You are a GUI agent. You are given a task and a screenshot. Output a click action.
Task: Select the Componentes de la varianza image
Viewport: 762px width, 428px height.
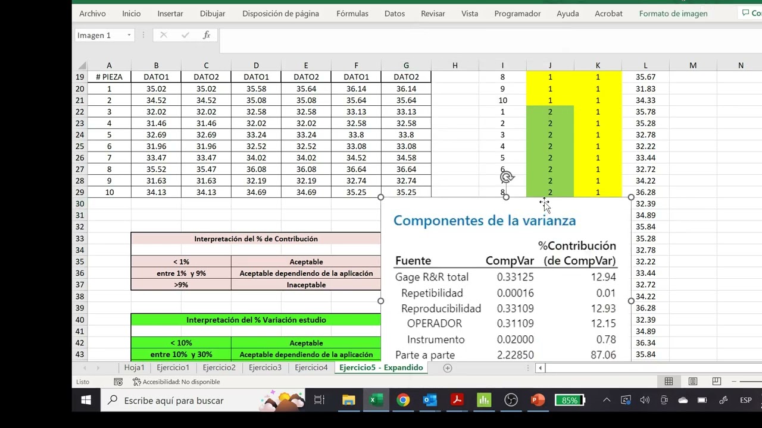(506, 279)
